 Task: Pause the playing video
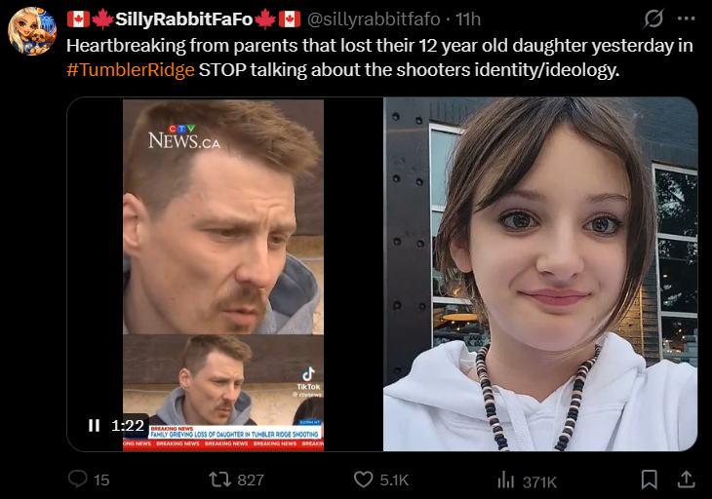94,425
